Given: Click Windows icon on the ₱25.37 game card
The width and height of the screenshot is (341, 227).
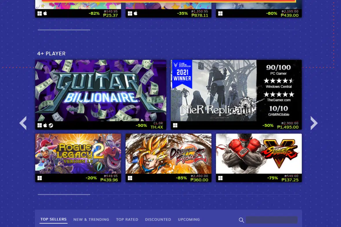Looking at the screenshot, I should click(x=39, y=14).
